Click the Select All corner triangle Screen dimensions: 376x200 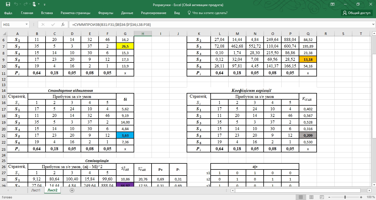[4, 34]
